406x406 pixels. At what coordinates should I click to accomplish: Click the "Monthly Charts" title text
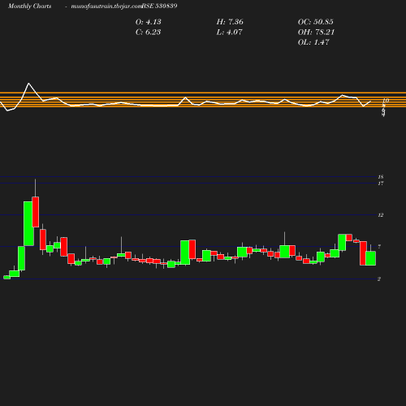pos(29,6)
